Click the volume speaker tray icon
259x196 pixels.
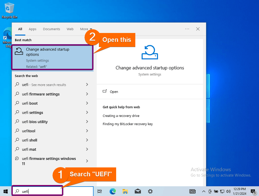coord(228,191)
